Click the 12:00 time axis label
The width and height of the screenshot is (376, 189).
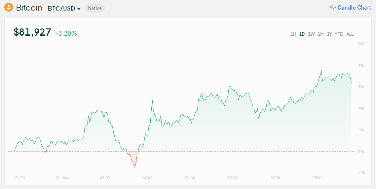pyautogui.click(x=232, y=178)
